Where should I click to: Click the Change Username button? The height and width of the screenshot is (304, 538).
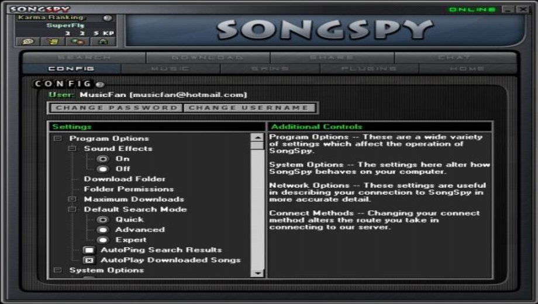(x=249, y=108)
